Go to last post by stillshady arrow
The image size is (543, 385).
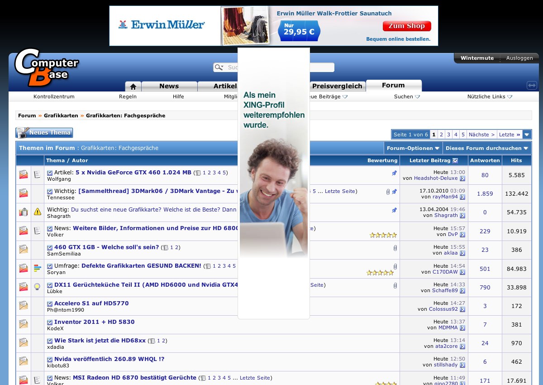(x=462, y=365)
